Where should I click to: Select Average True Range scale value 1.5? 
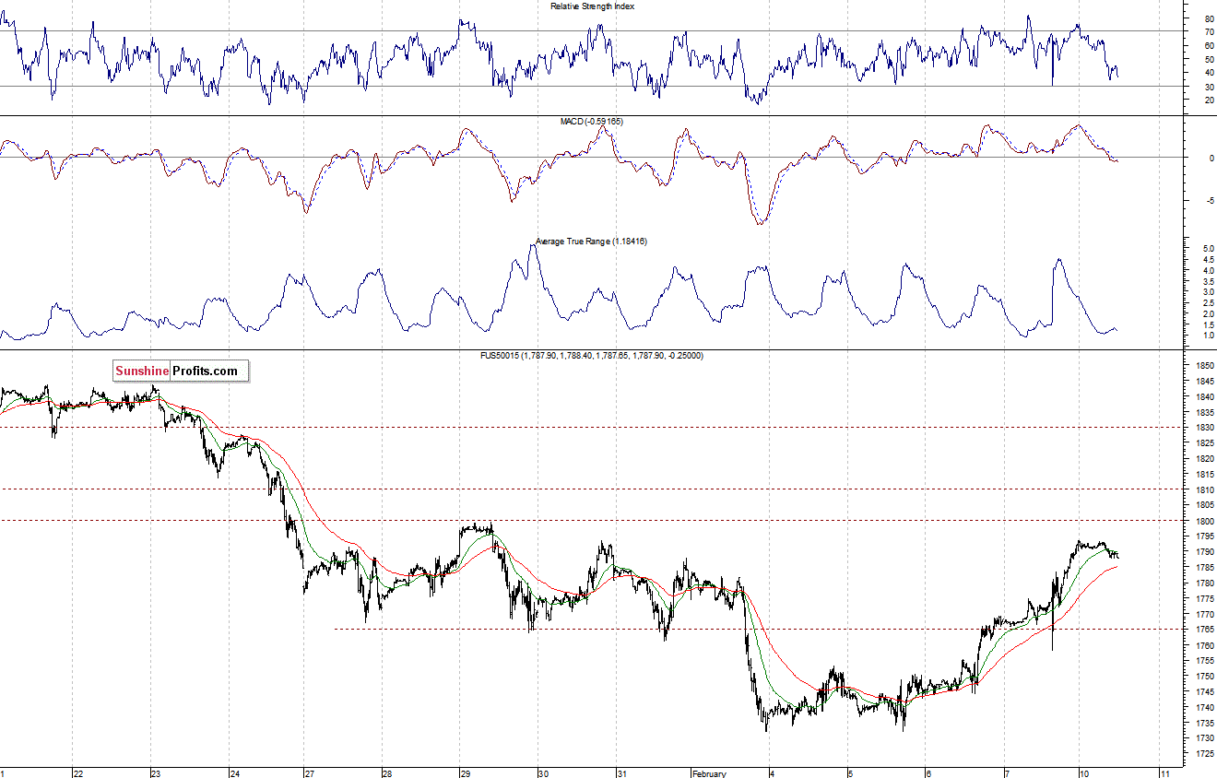click(x=1209, y=324)
